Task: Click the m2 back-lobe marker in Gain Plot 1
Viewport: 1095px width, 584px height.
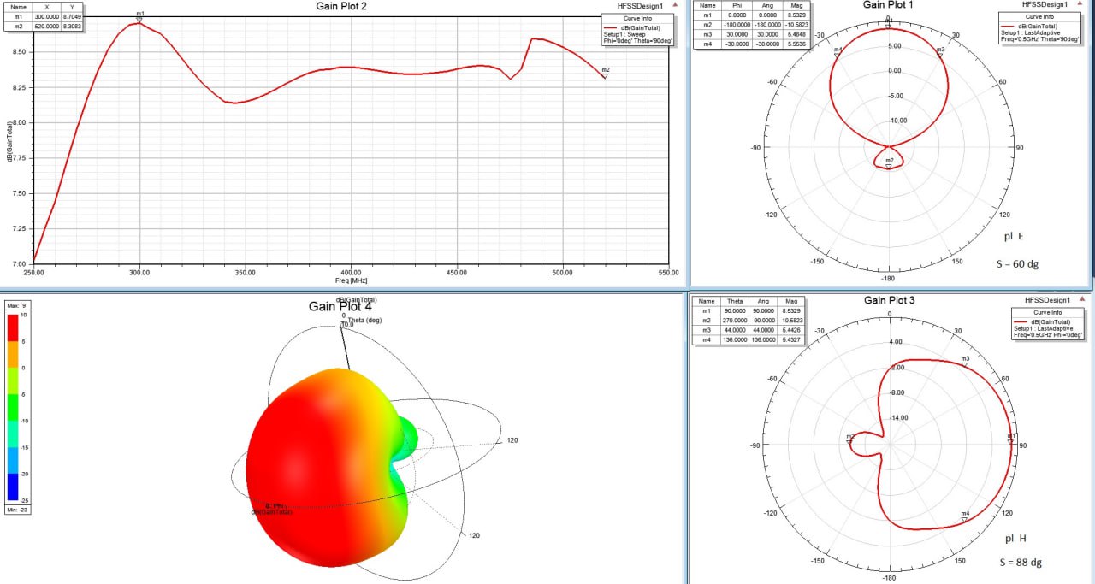Action: pos(889,165)
